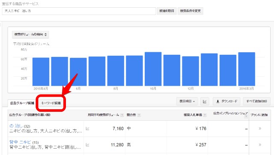Click trend chart icon in 背中 ニキビ row
The height and width of the screenshot is (155, 274).
[x=87, y=145]
